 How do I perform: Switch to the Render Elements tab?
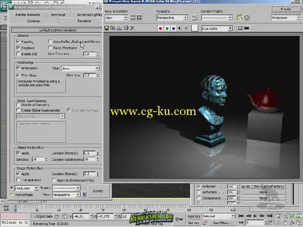[28, 15]
